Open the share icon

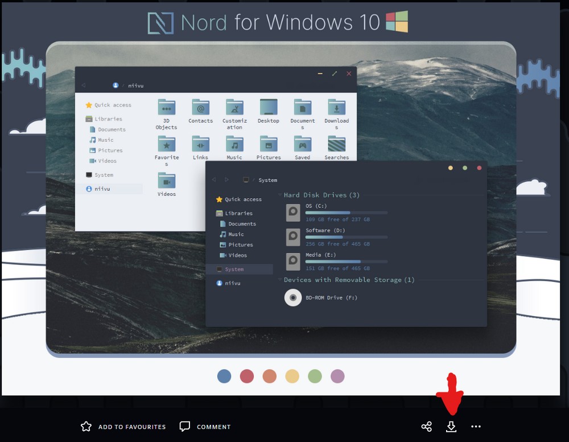pos(426,427)
